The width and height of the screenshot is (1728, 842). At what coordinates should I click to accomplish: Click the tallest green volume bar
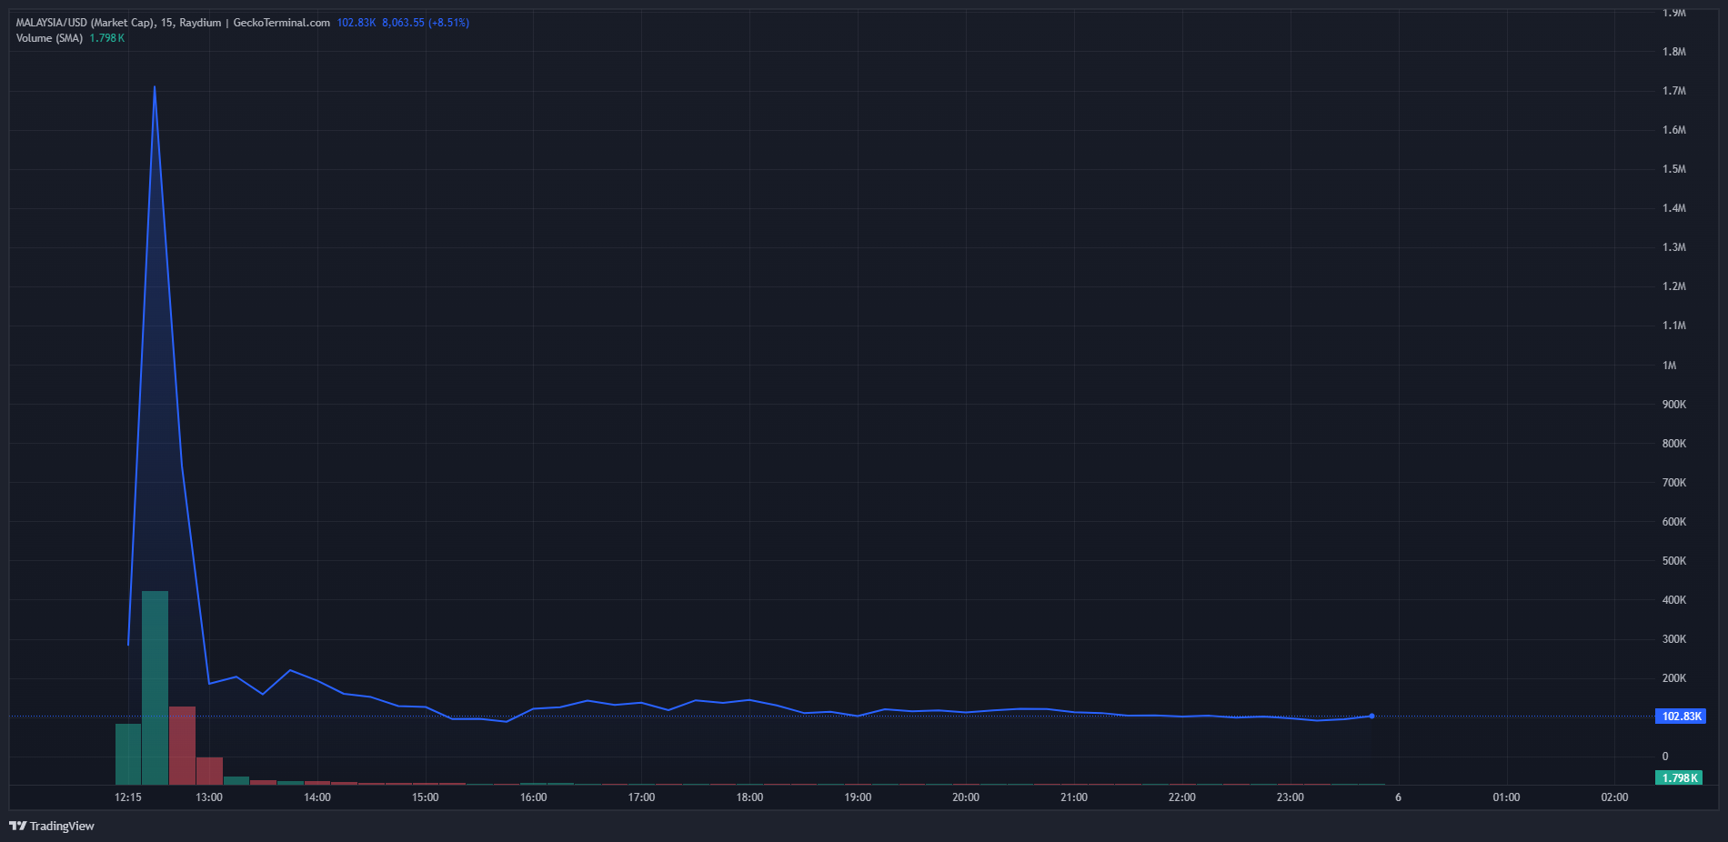coord(155,687)
